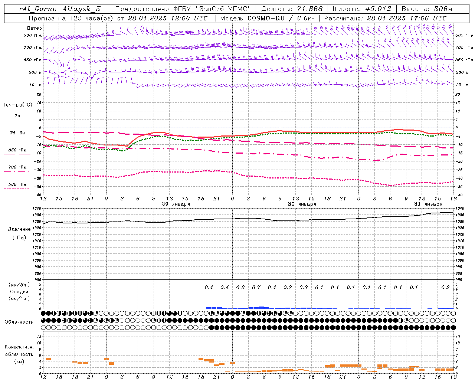
Task: Click the 850 гПа temperature legend entry
Action: click(17, 150)
